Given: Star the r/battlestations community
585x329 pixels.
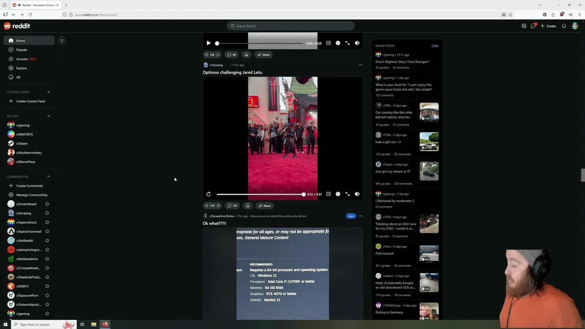Looking at the screenshot, I should [x=47, y=259].
